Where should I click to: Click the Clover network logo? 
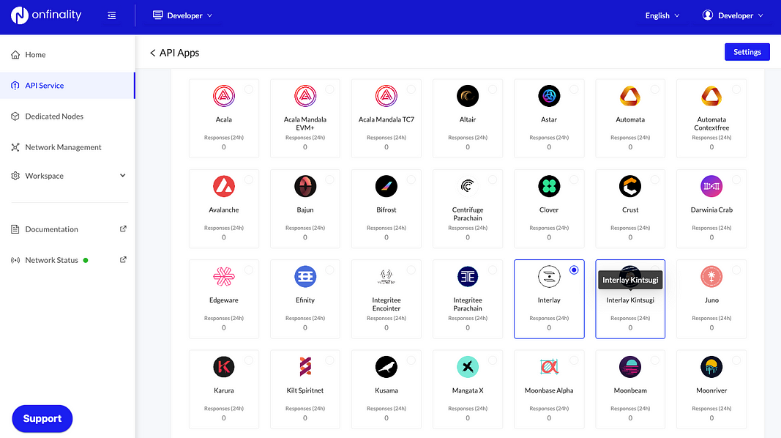pos(549,186)
